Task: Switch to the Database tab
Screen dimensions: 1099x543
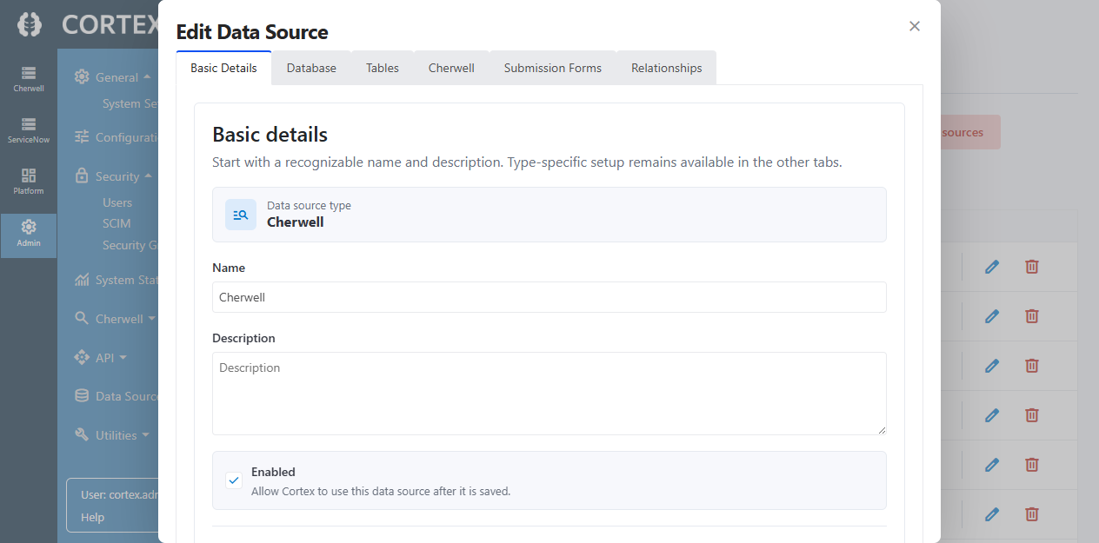Action: (x=311, y=68)
